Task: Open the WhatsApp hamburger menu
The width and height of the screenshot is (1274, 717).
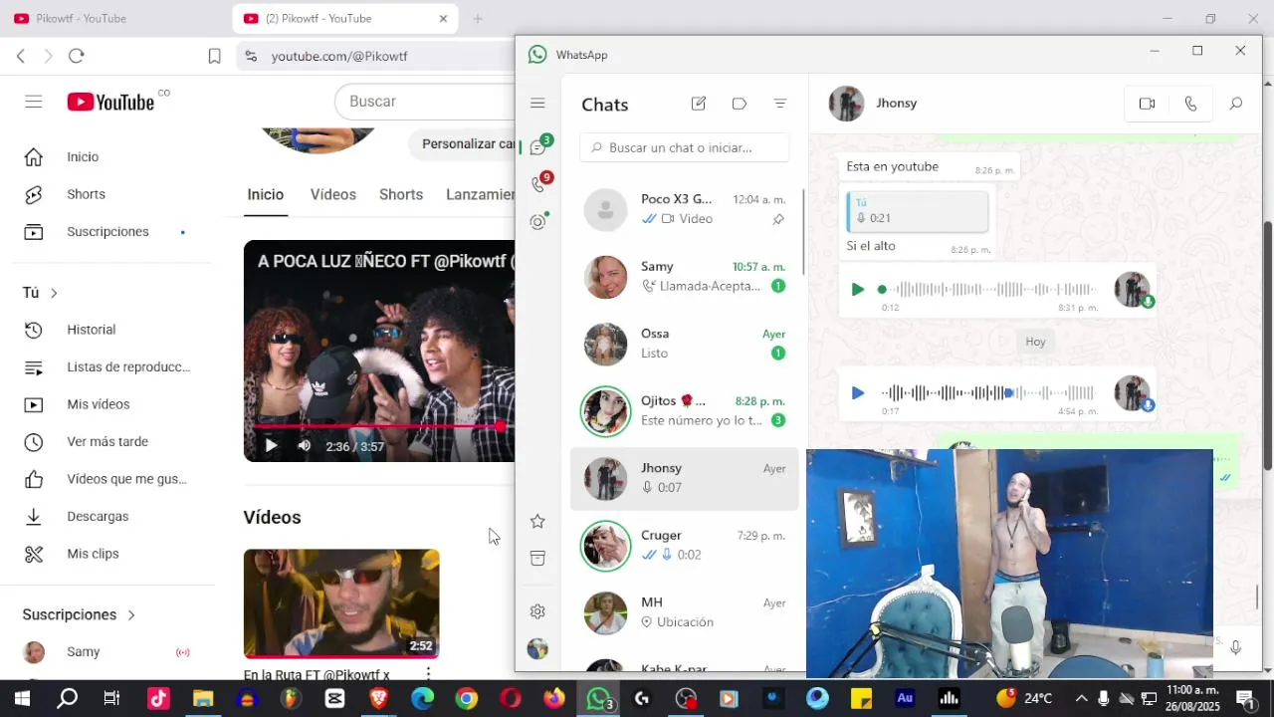Action: 537,104
